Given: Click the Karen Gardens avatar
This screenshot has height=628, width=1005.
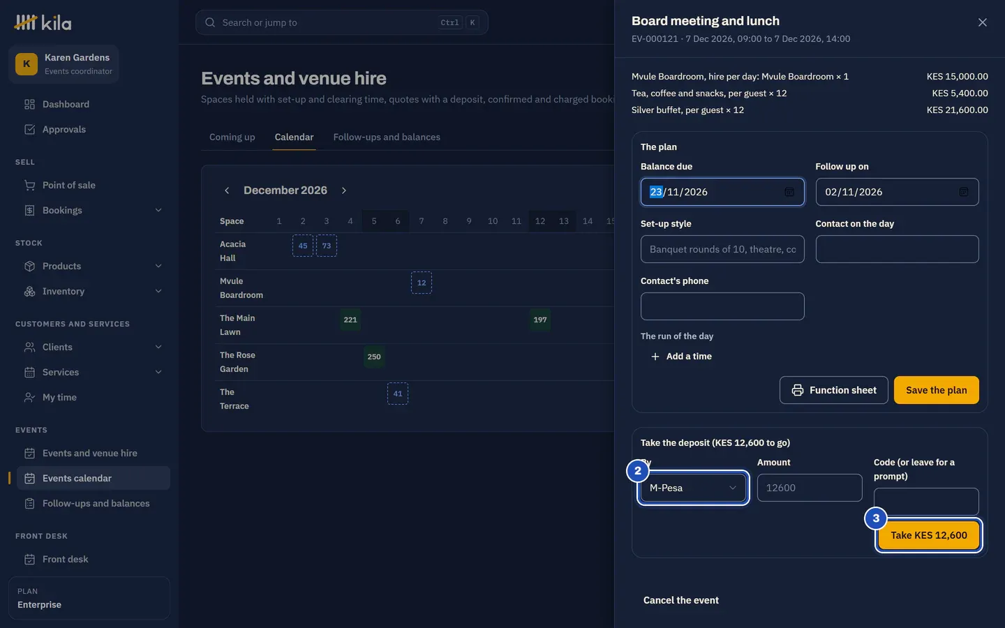Looking at the screenshot, I should click(x=27, y=63).
